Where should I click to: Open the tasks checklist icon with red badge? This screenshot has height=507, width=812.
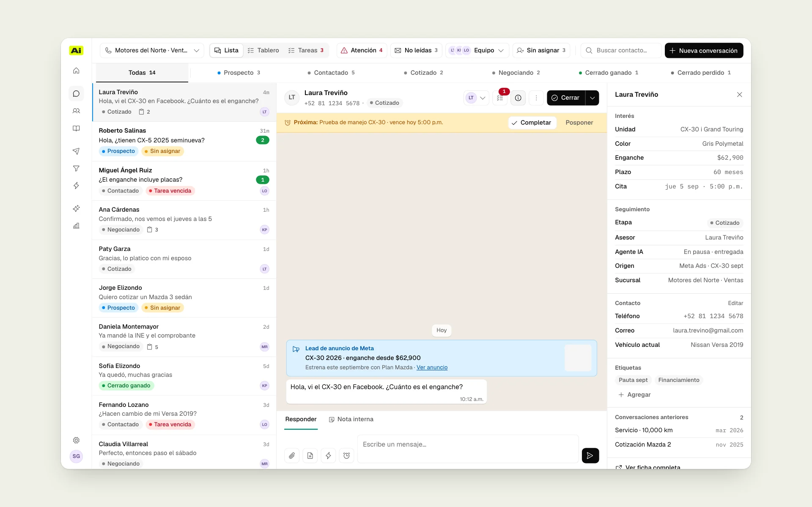[500, 98]
